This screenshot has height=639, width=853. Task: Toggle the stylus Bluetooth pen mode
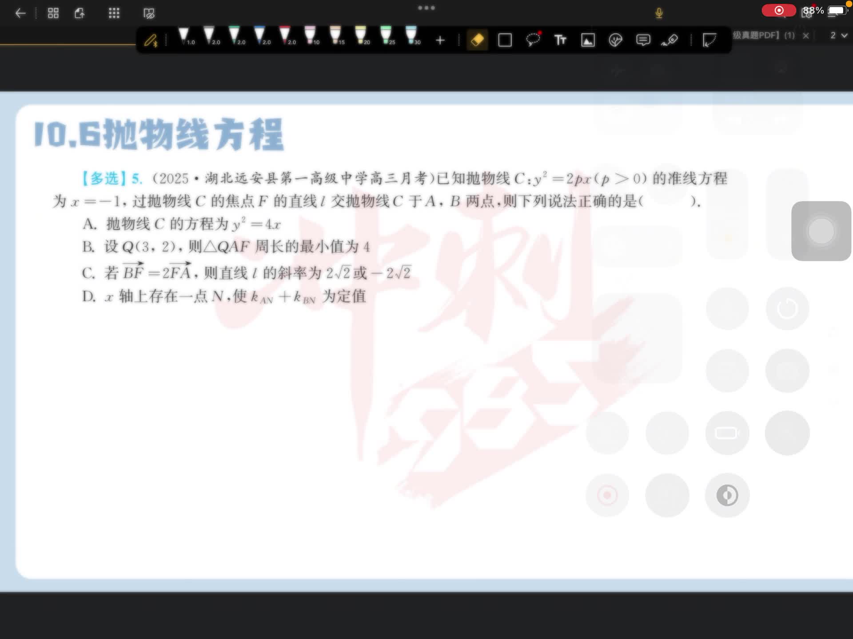[151, 40]
